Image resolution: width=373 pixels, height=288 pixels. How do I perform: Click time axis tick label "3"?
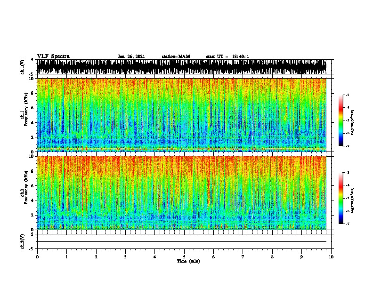[125, 257]
